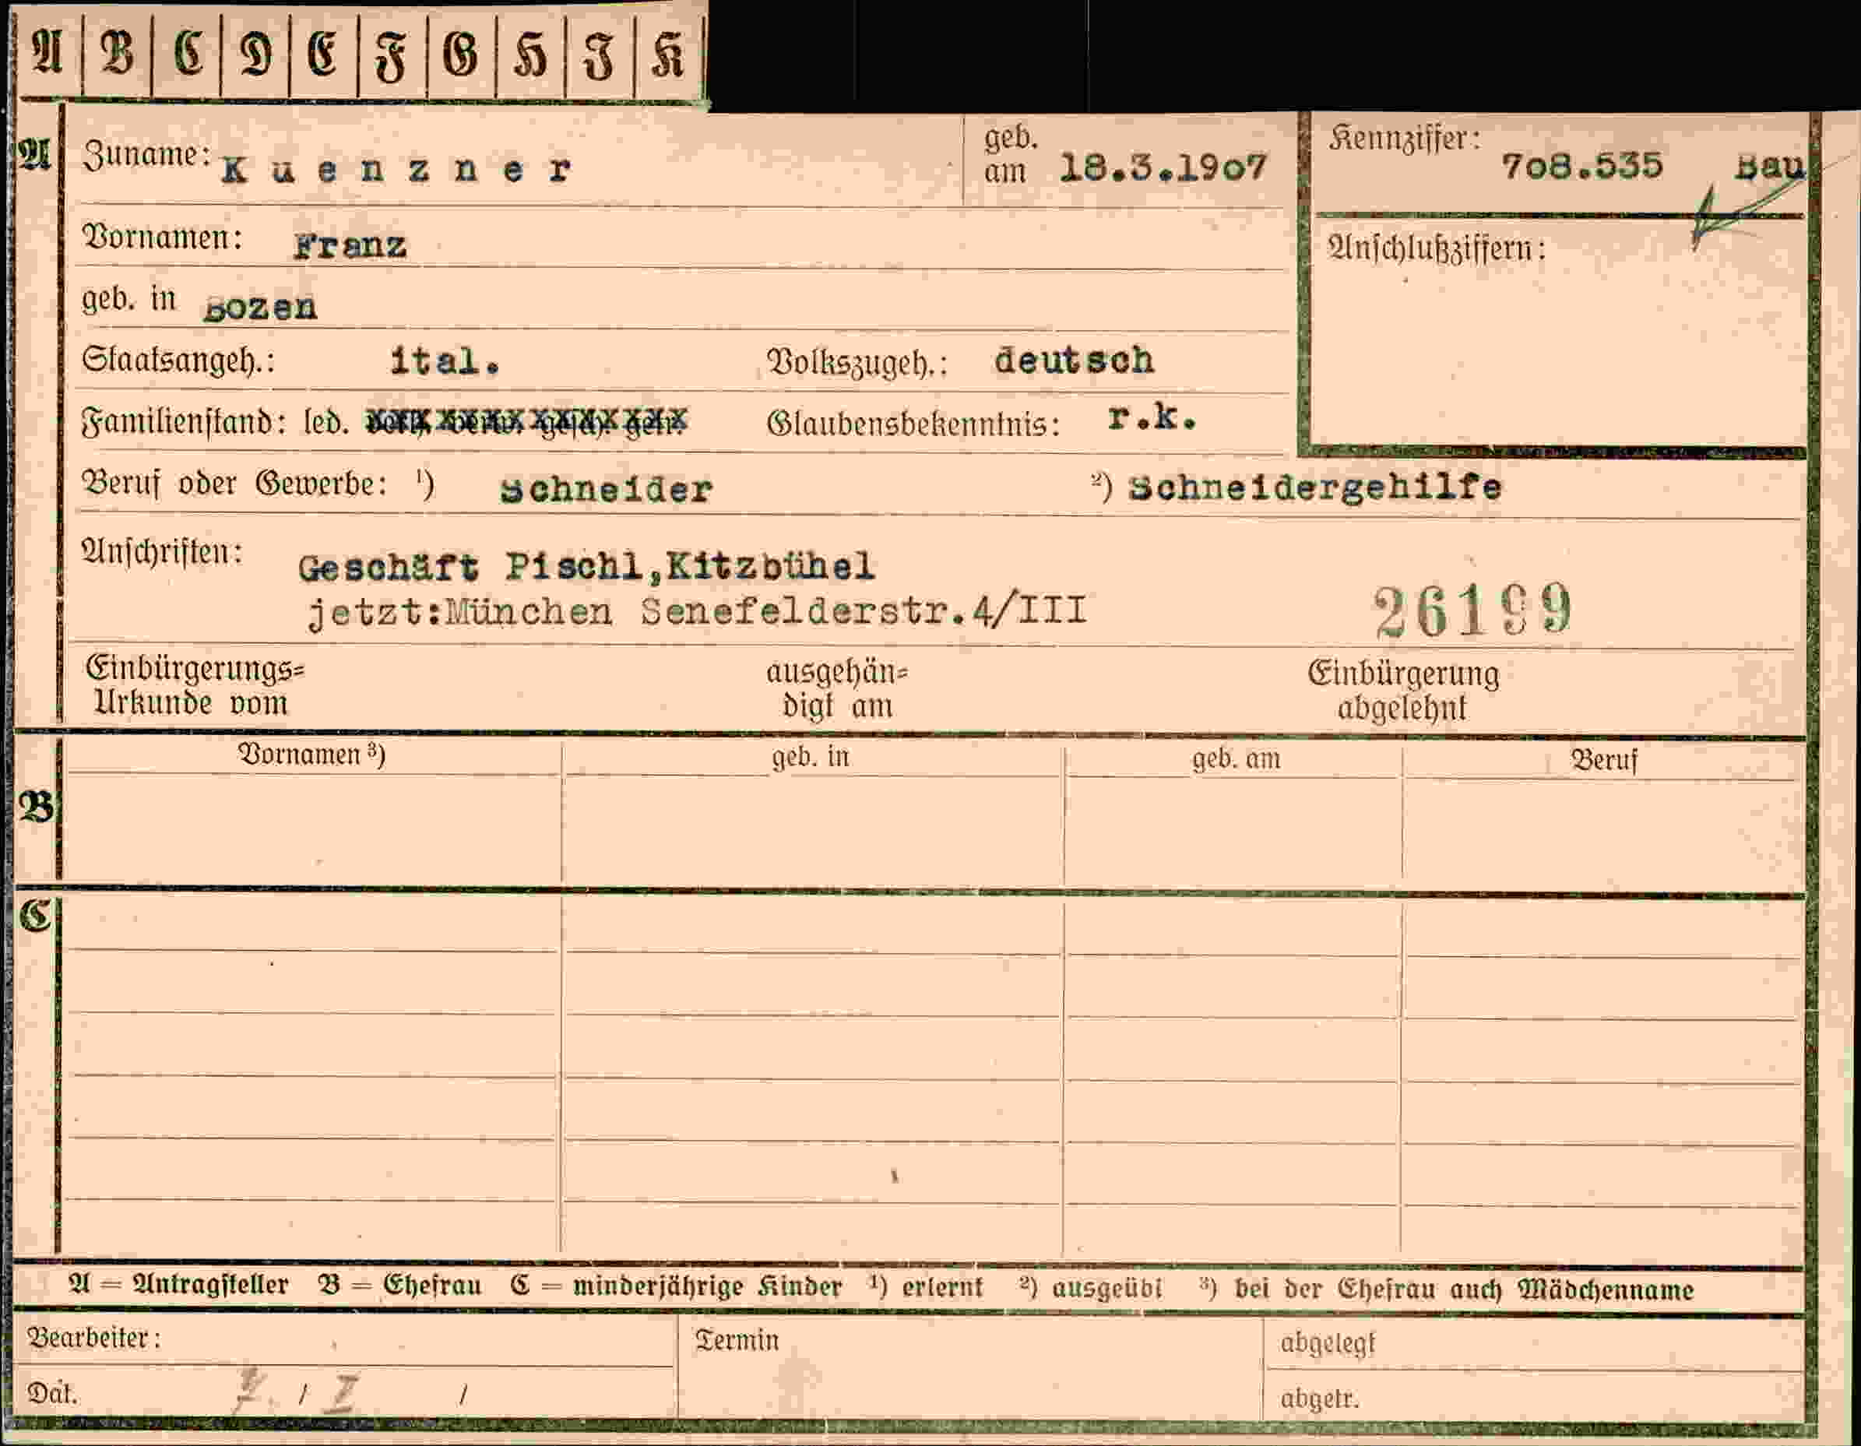Click the 'Volkszugeh.:' label
Screen dimensions: 1861x1446
(x=857, y=364)
